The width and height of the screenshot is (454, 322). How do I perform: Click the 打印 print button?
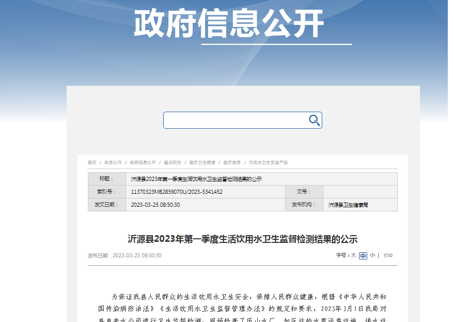388,255
